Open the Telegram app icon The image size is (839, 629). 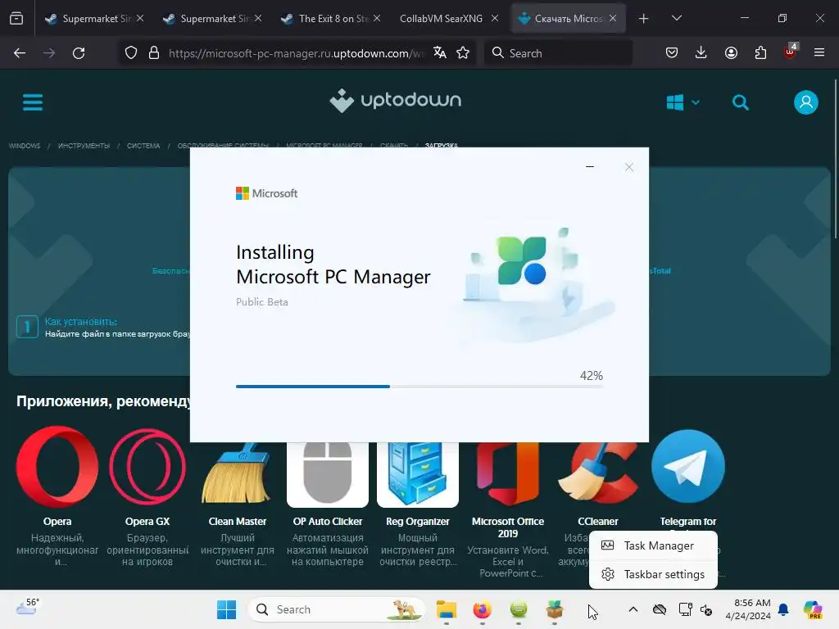688,466
